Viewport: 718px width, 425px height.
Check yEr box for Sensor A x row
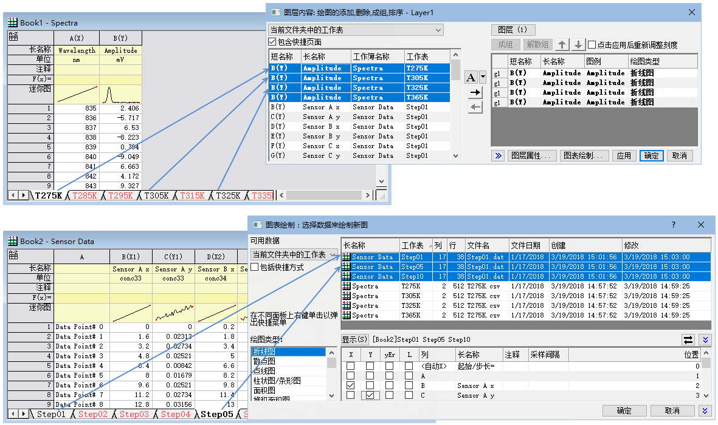389,386
